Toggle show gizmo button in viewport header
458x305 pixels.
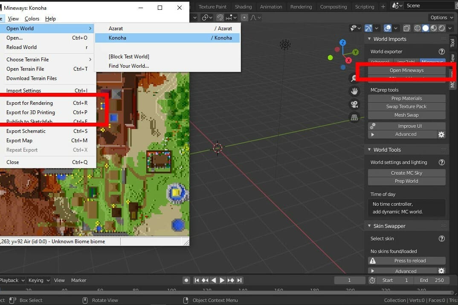coord(368,28)
